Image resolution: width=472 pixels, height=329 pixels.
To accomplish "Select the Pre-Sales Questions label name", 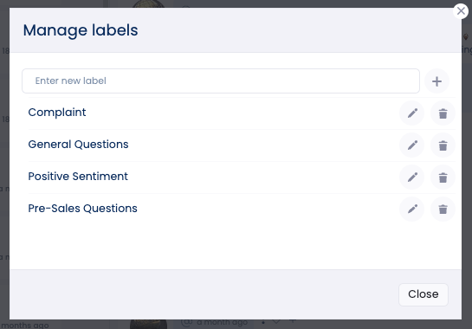I will [x=82, y=208].
